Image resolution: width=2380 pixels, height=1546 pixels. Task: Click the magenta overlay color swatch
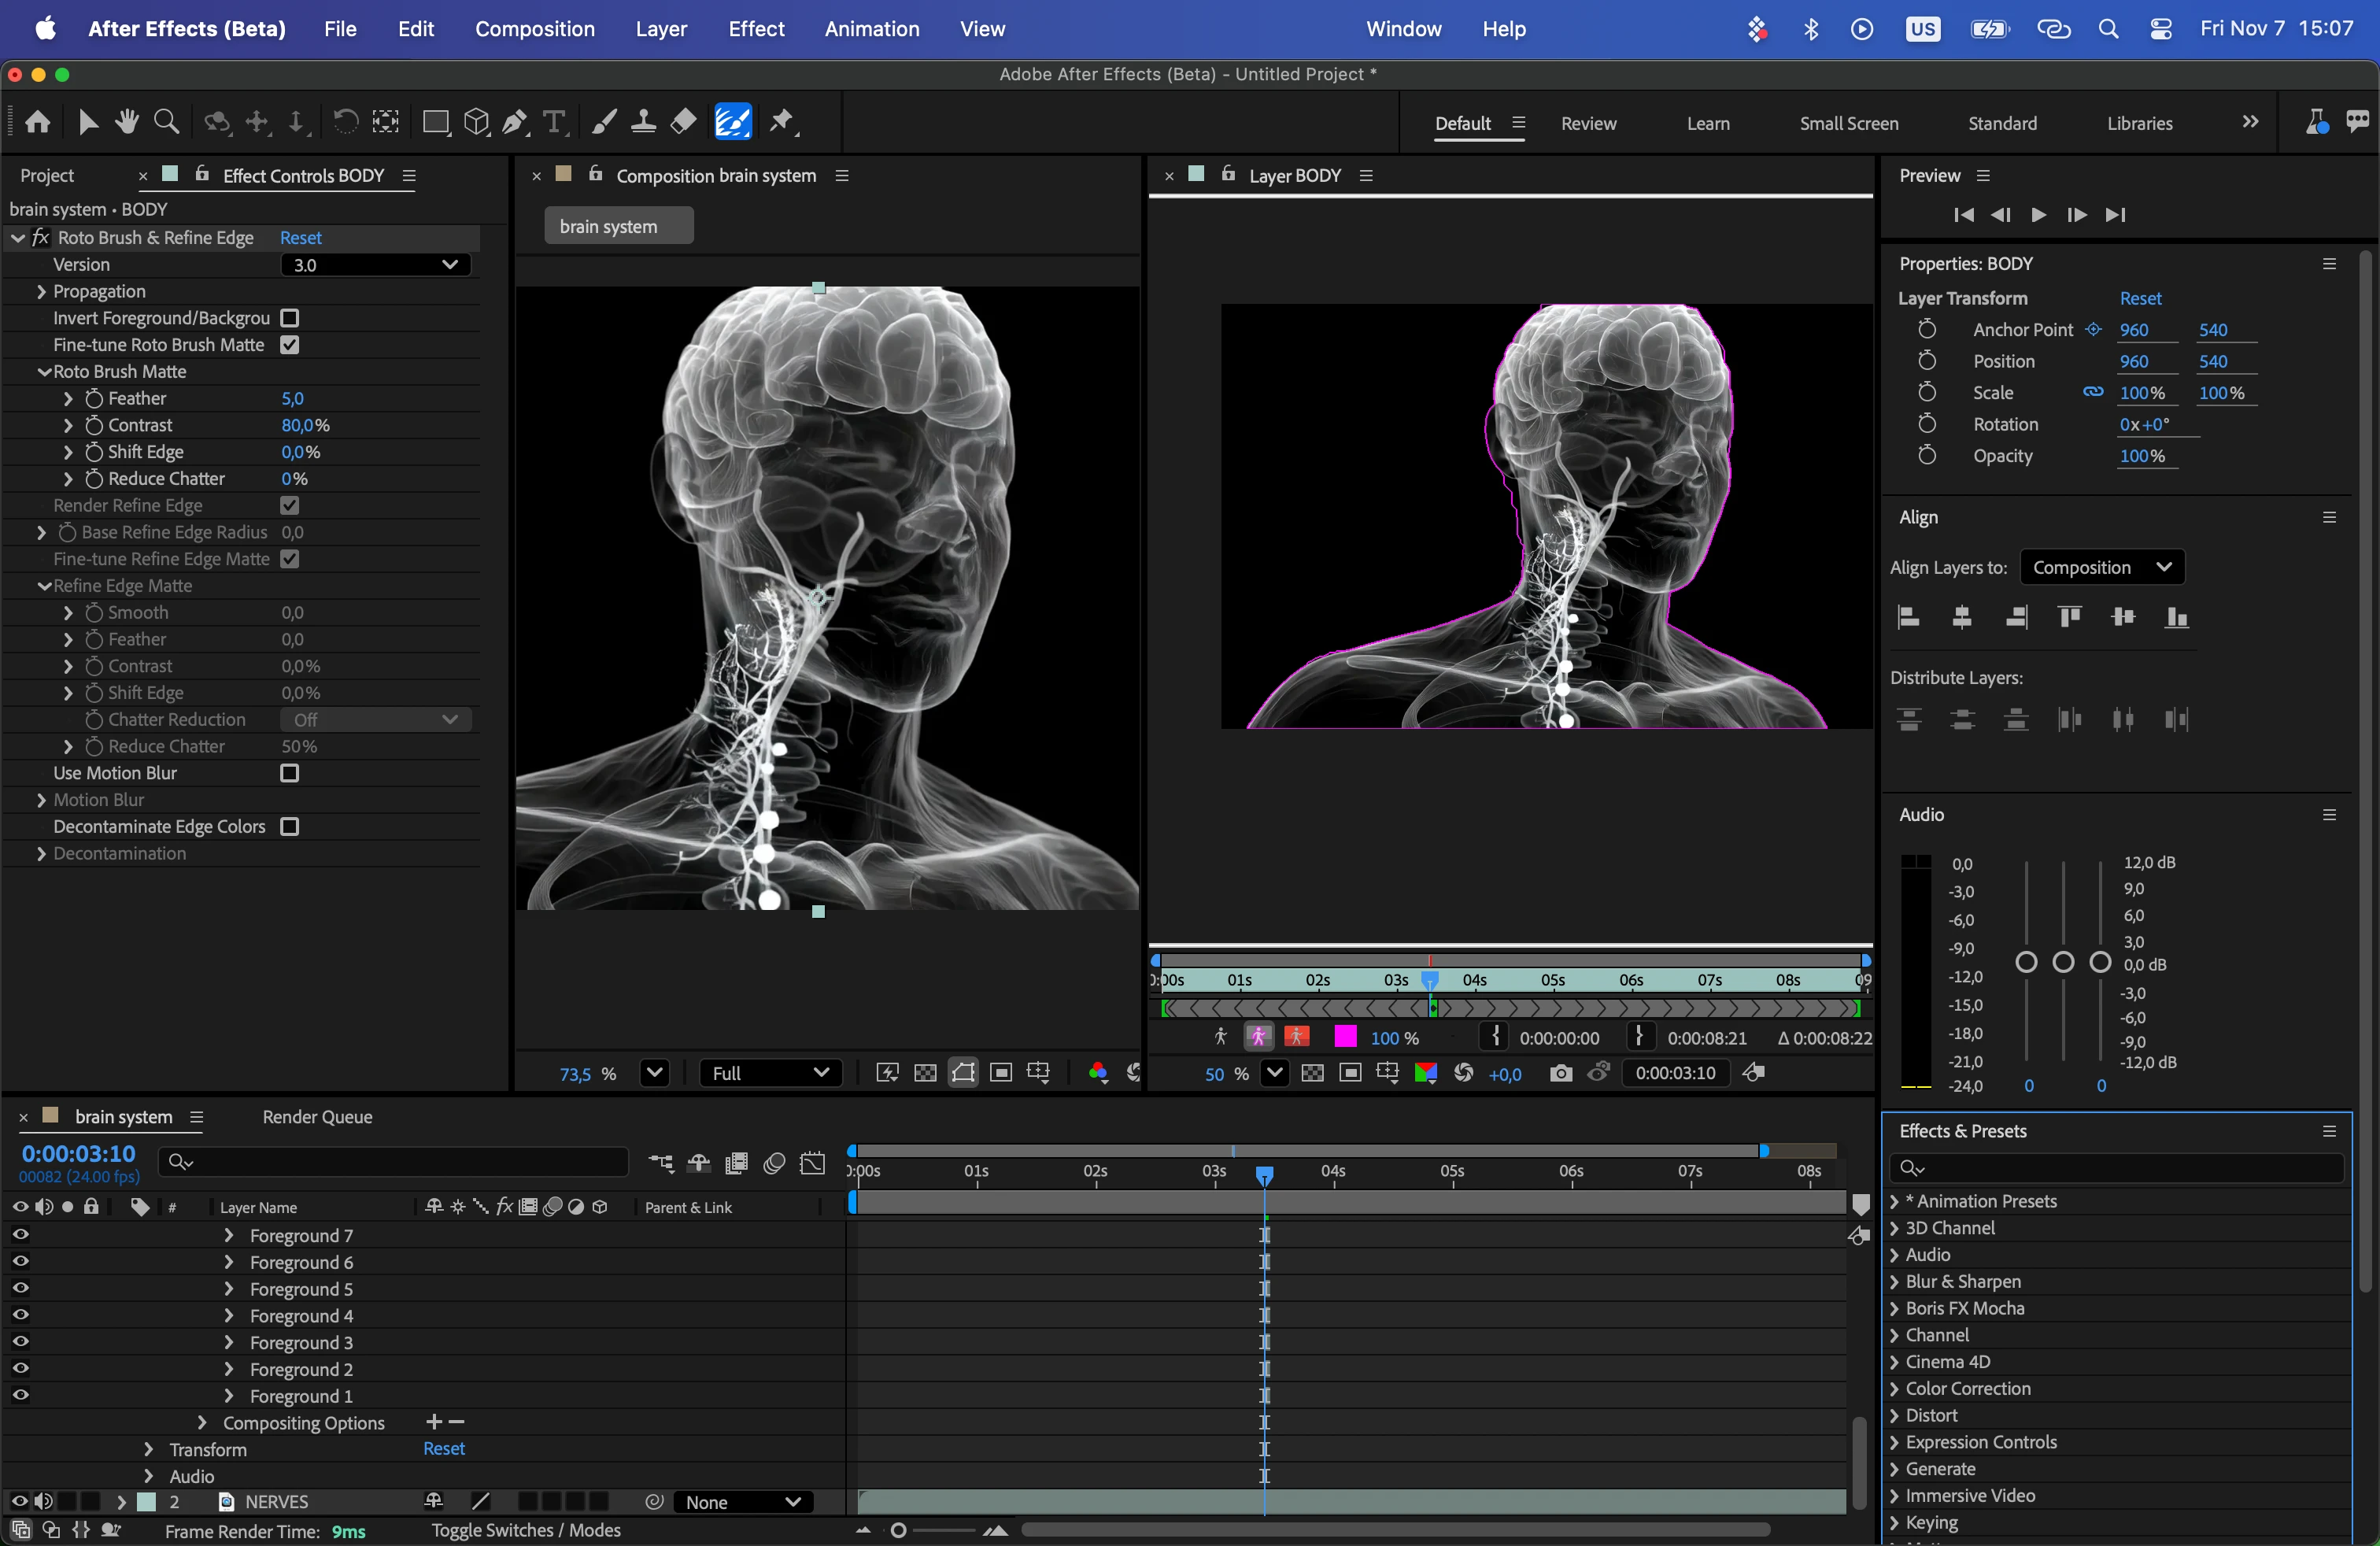[1345, 1037]
